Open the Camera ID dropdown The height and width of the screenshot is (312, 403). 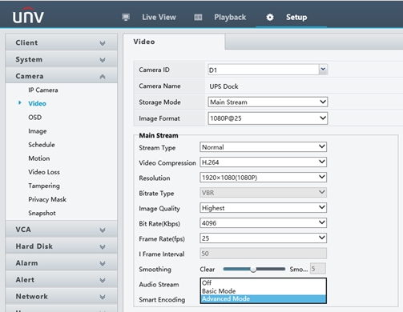268,70
